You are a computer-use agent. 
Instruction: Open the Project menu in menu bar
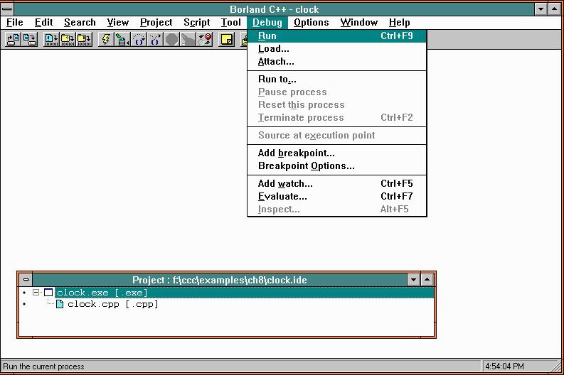156,22
